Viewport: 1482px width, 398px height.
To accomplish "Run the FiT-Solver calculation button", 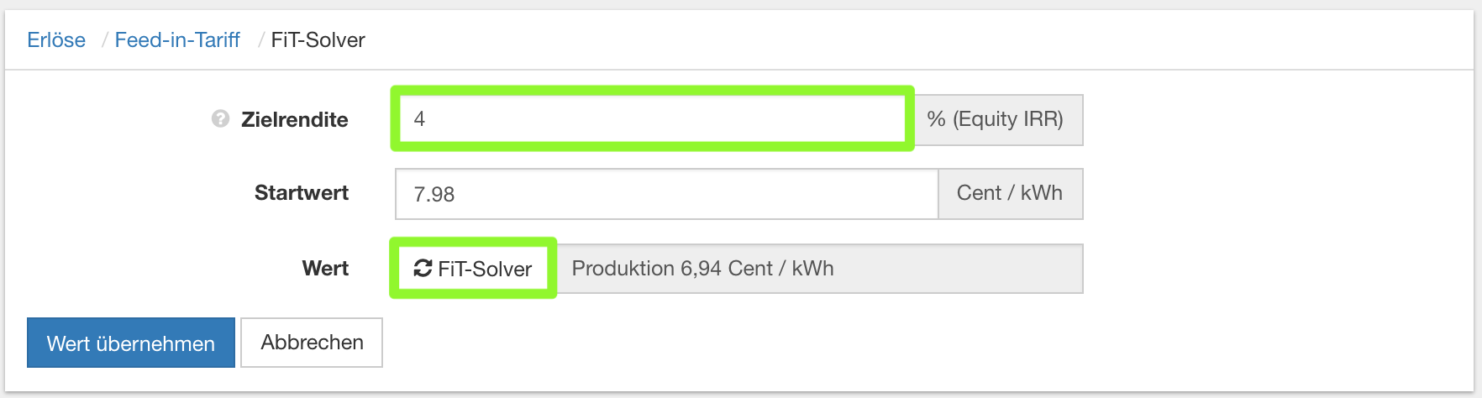I will (x=474, y=269).
